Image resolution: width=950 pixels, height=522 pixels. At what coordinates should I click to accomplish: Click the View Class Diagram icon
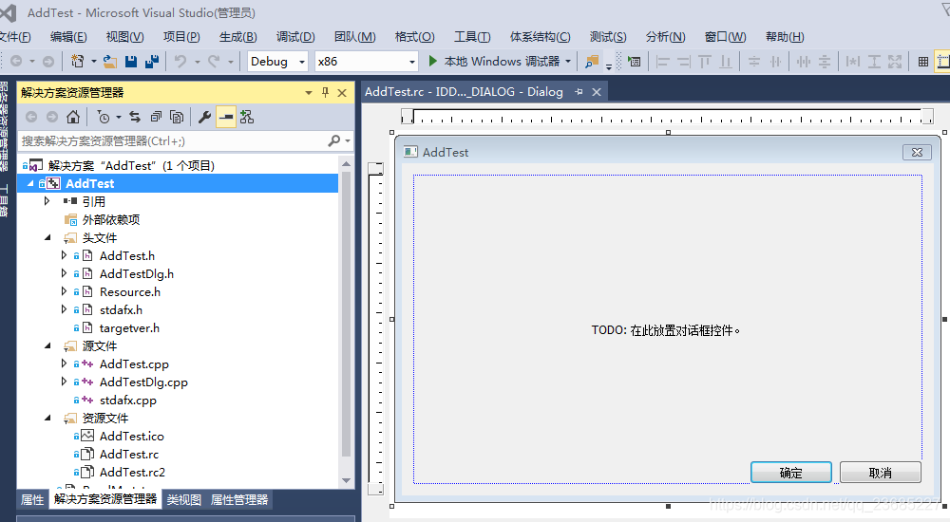pos(247,117)
